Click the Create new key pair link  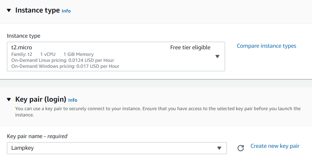tap(275, 146)
